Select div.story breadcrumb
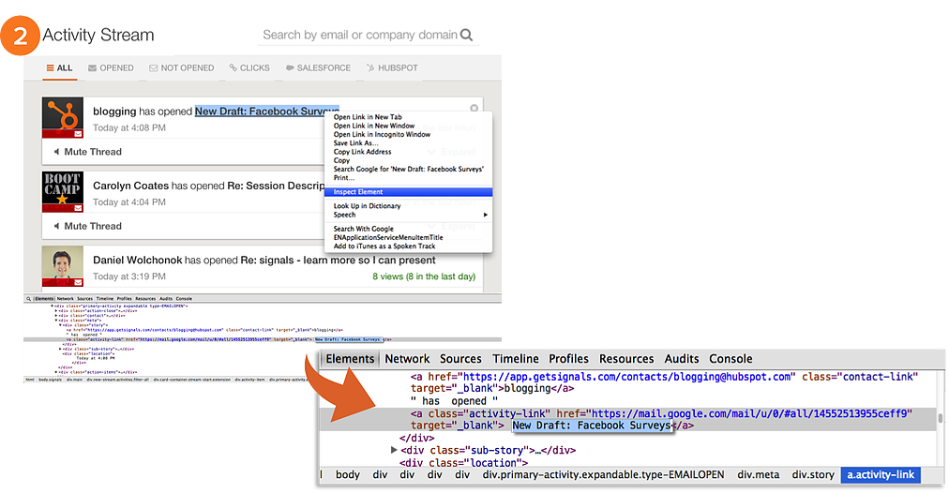This screenshot has width=949, height=493. [x=813, y=475]
